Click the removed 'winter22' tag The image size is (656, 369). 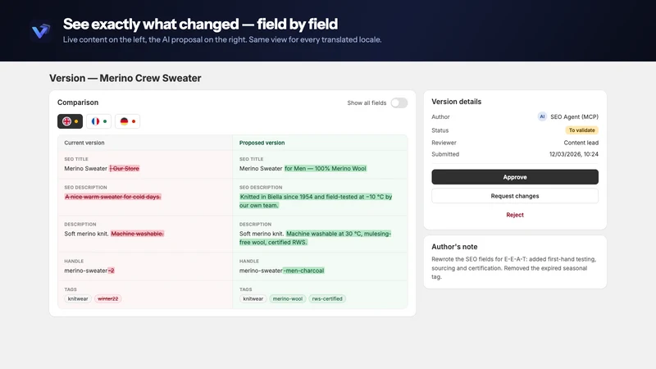pos(108,298)
